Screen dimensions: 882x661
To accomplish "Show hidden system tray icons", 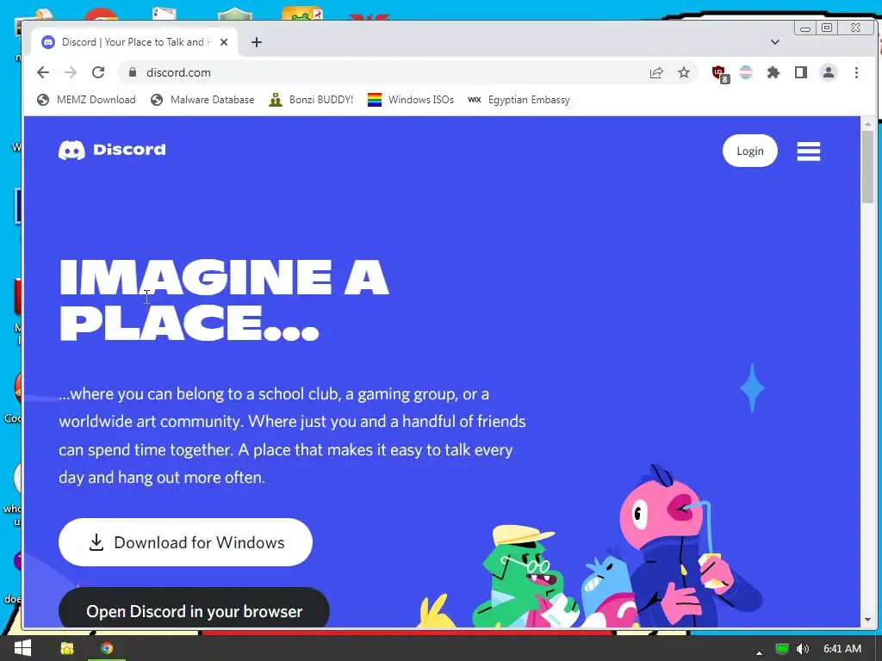I will coord(759,652).
